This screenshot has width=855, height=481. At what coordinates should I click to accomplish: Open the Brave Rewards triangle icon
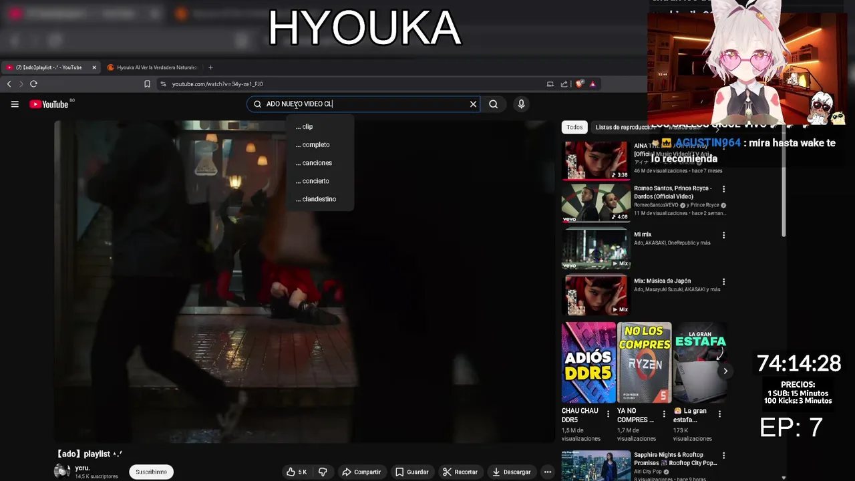click(x=592, y=84)
